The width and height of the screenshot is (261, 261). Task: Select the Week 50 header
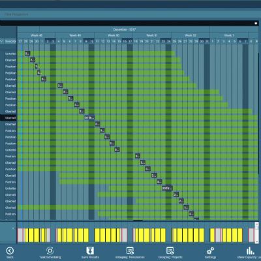pyautogui.click(x=114, y=35)
